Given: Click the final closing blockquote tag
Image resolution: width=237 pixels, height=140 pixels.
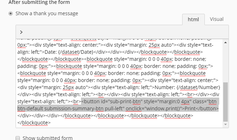Looking at the screenshot, I should pos(34,123).
